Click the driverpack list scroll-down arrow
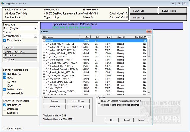Image resolution: width=190 pixels, height=132 pixels. pyautogui.click(x=149, y=93)
